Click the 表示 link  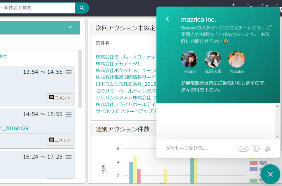[x=4, y=56]
